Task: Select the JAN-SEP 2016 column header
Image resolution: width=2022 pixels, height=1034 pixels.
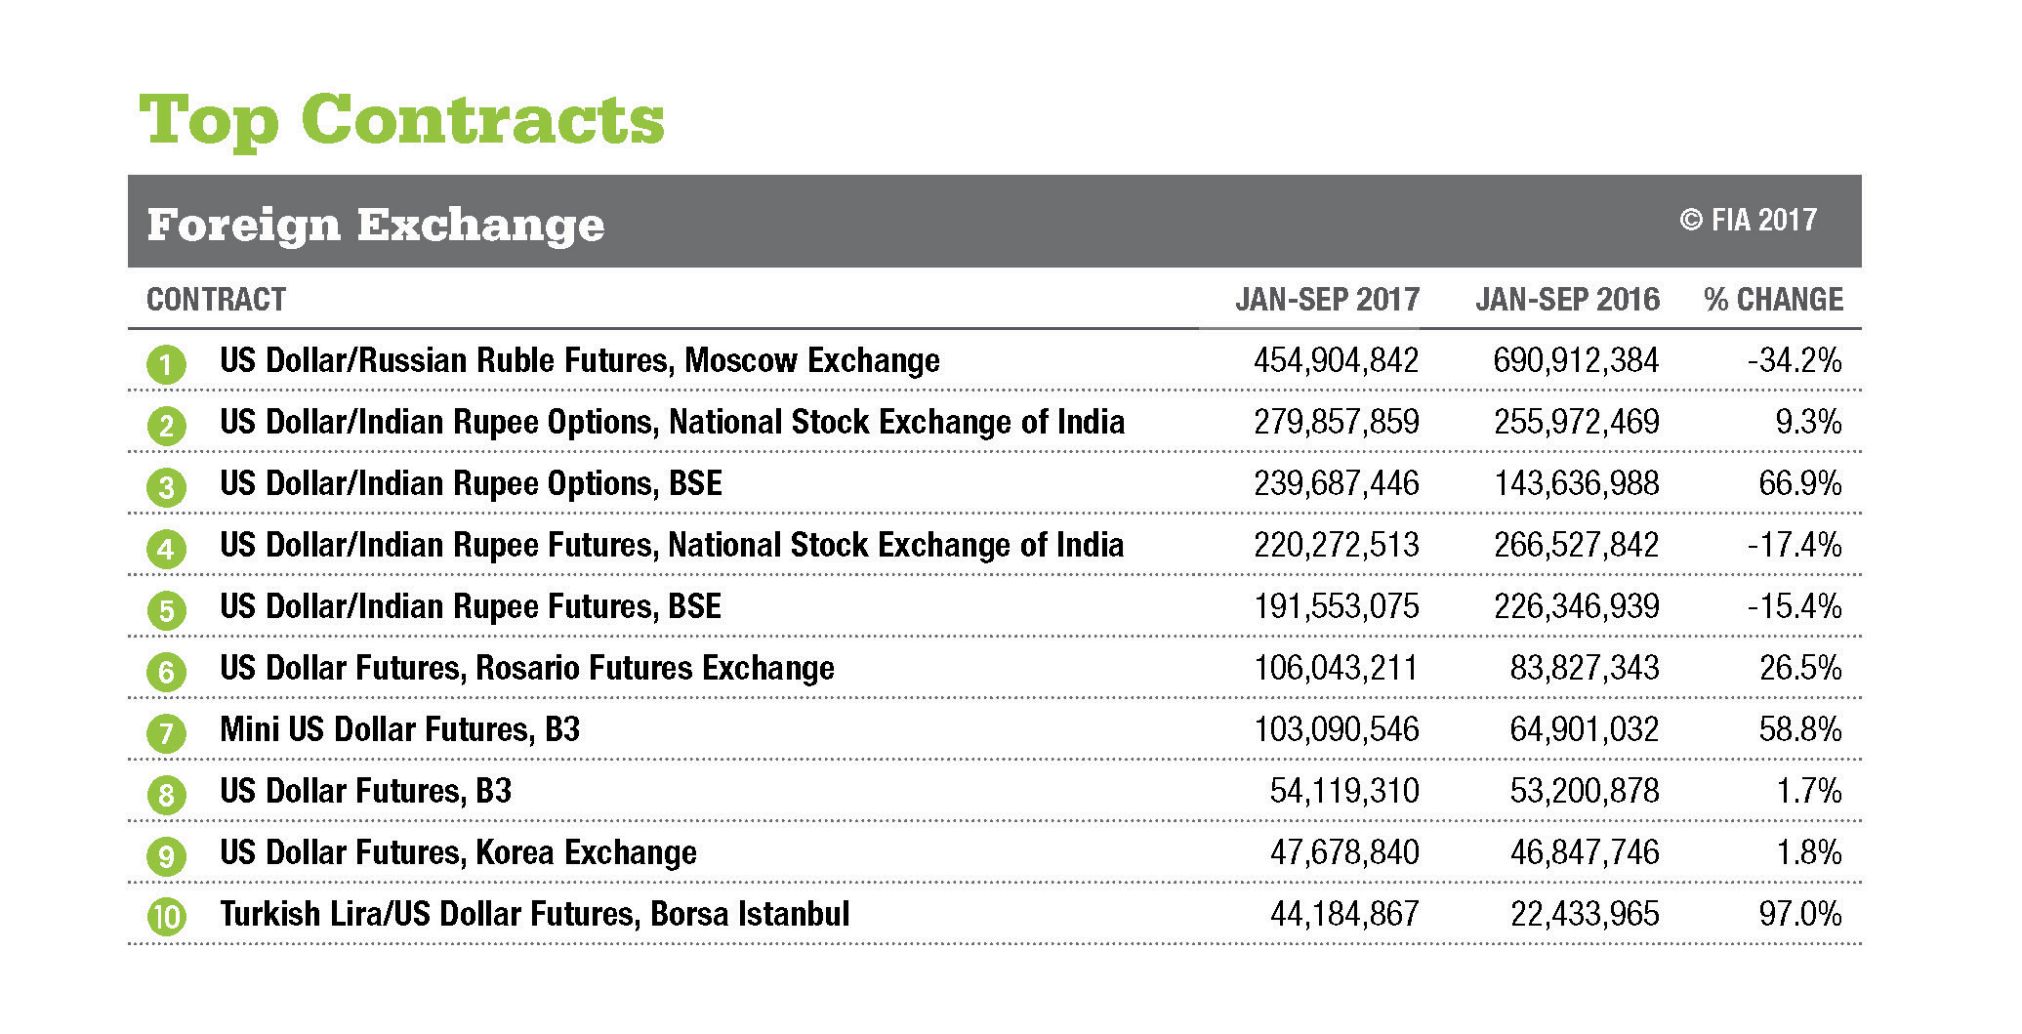Action: click(x=1567, y=299)
